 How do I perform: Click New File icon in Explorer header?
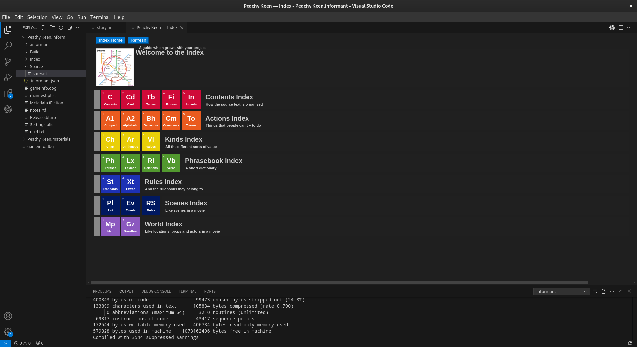pyautogui.click(x=44, y=28)
